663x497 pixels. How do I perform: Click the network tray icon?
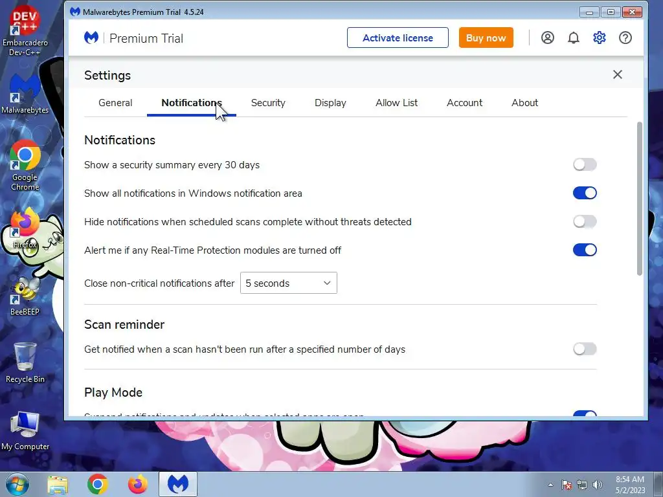coord(582,485)
